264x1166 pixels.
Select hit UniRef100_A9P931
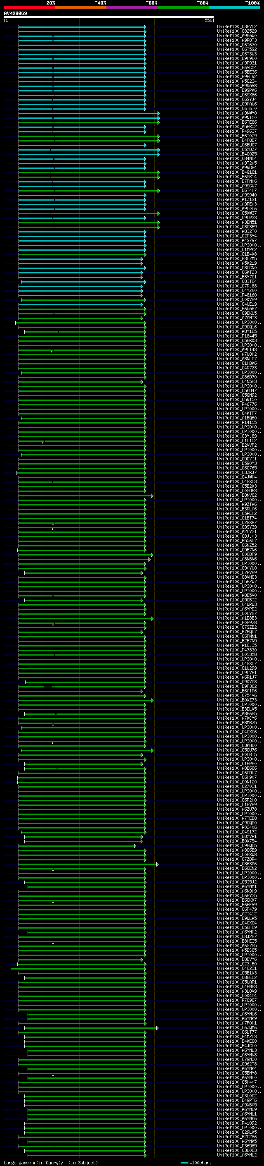[237, 63]
